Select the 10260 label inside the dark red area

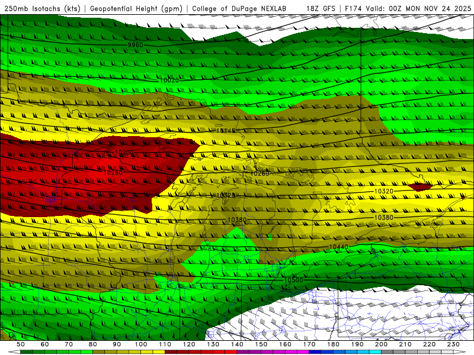[113, 172]
